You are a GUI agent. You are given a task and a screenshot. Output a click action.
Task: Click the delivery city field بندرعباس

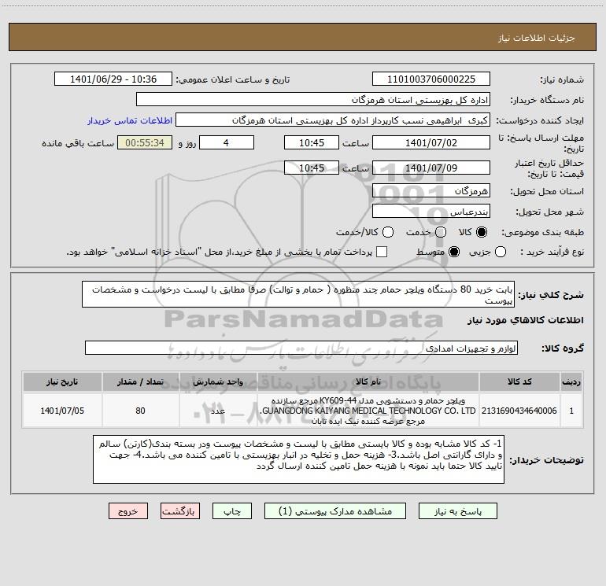coord(431,211)
